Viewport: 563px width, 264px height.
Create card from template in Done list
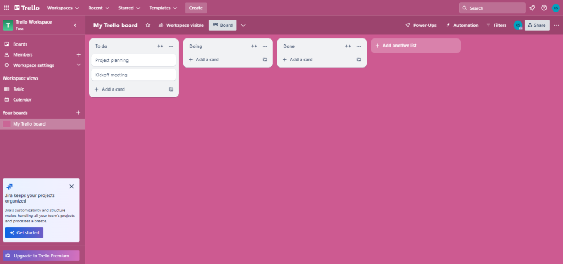click(358, 59)
